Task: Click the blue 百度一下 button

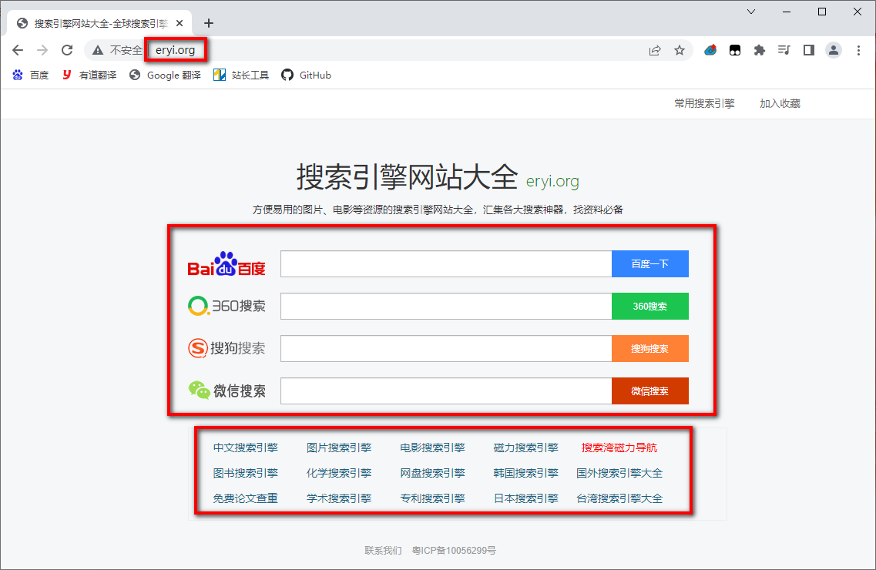Action: pos(650,263)
